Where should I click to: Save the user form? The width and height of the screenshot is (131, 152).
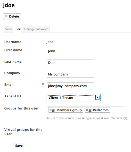point(19,146)
